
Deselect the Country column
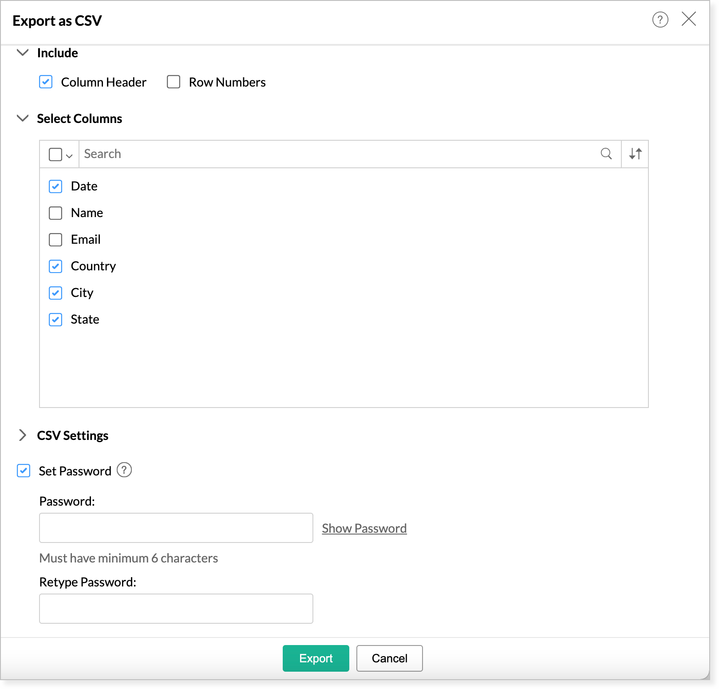tap(55, 266)
